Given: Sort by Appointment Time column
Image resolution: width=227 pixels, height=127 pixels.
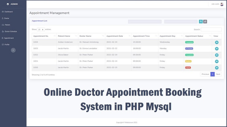Looking at the screenshot, I should click(x=145, y=36).
